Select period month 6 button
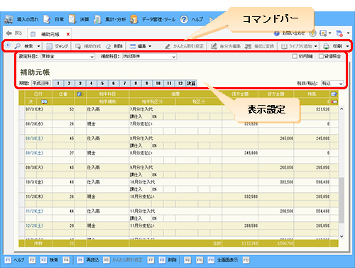The image size is (355, 268). pos(114,83)
